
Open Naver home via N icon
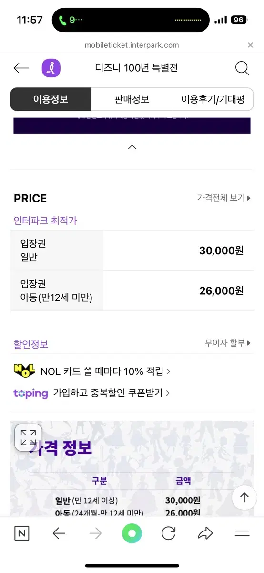21,533
